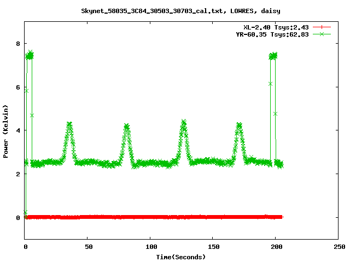Click the 50 tick label on x-axis

tap(87, 247)
